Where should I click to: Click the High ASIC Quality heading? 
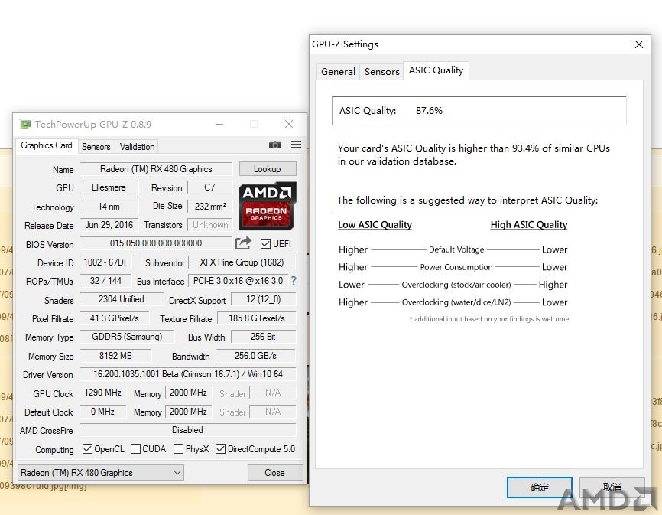[x=528, y=225]
